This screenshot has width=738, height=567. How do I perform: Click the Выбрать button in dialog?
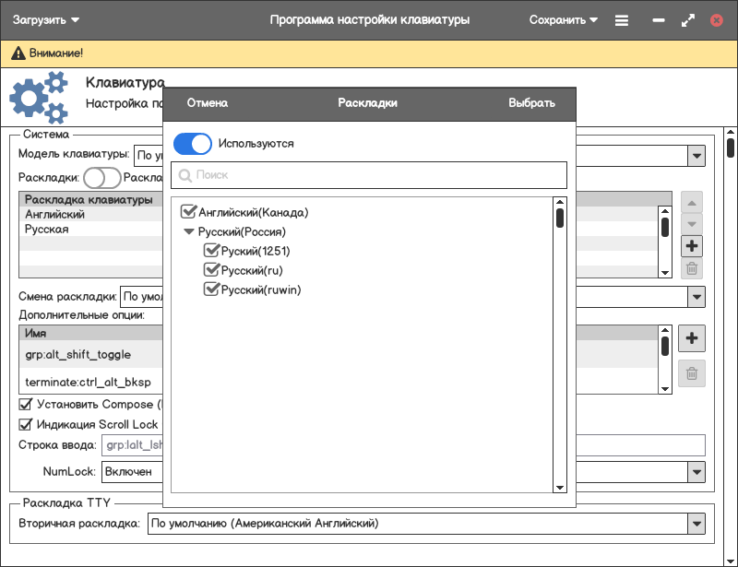[531, 103]
